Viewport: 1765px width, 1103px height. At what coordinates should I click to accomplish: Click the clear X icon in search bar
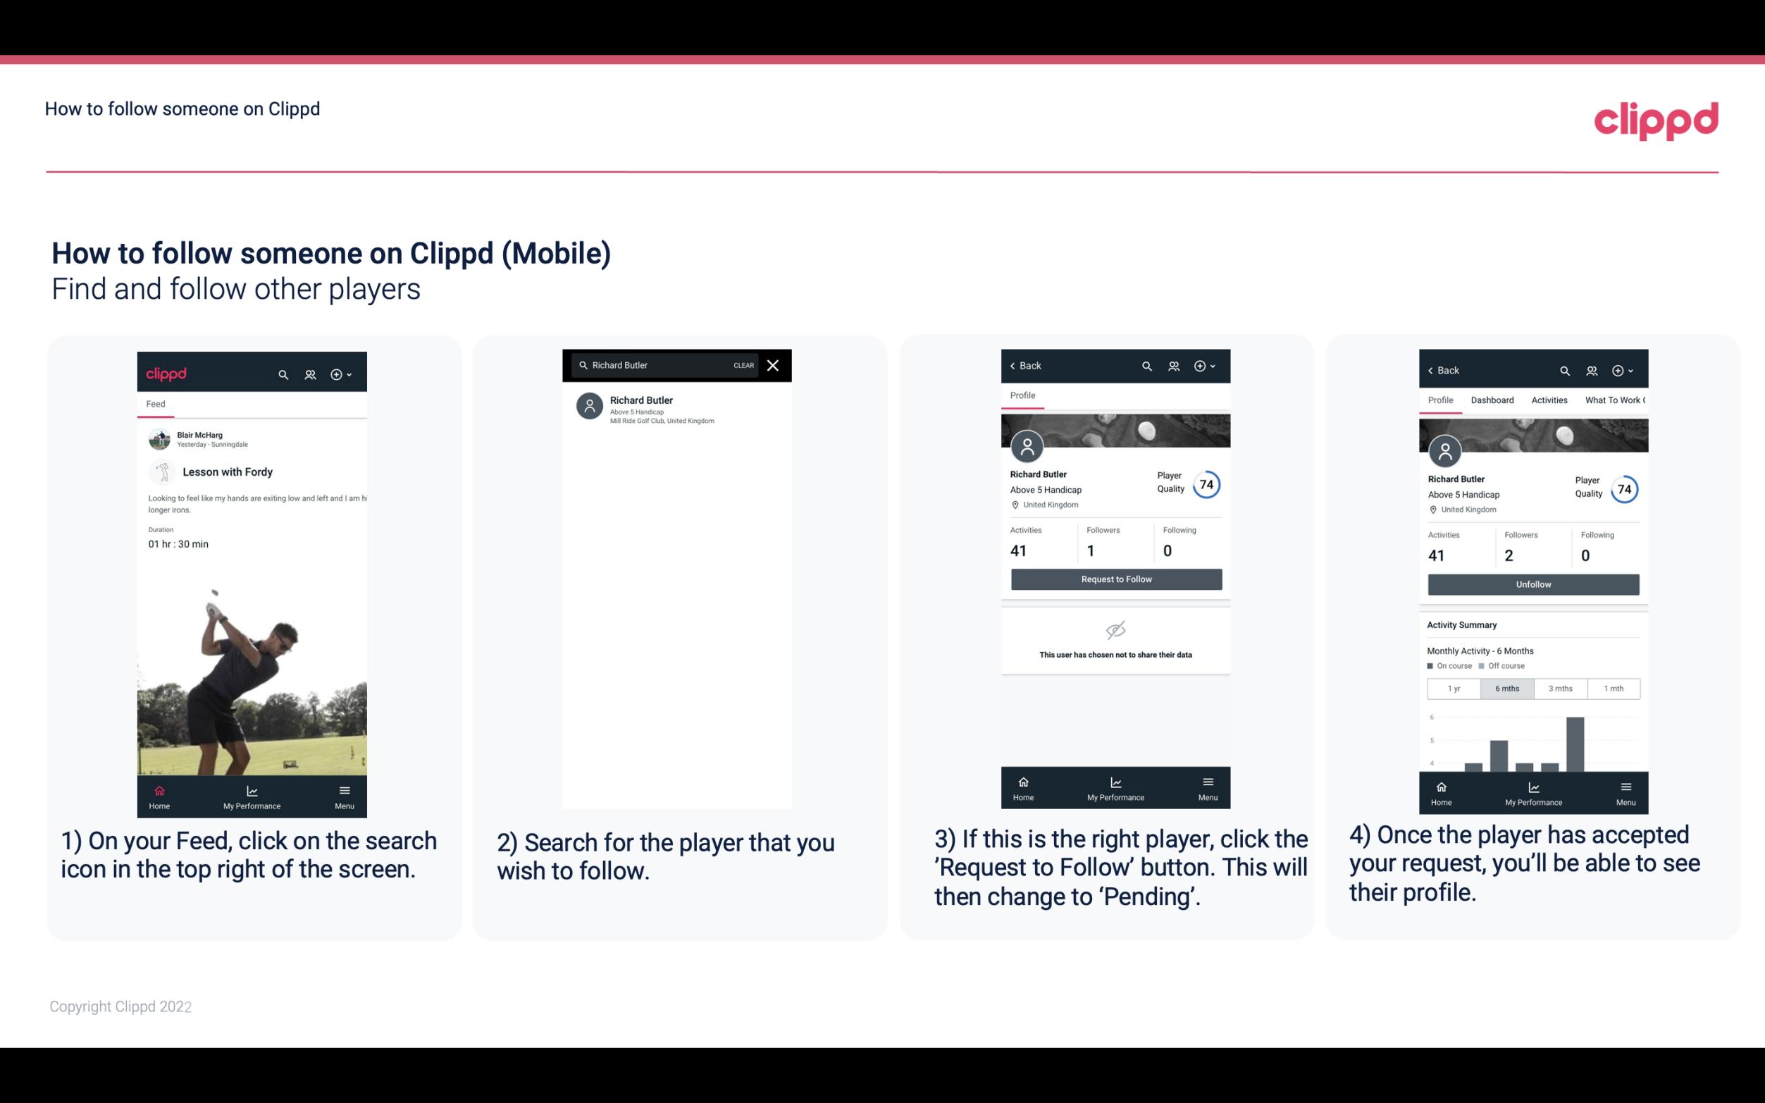pyautogui.click(x=774, y=366)
